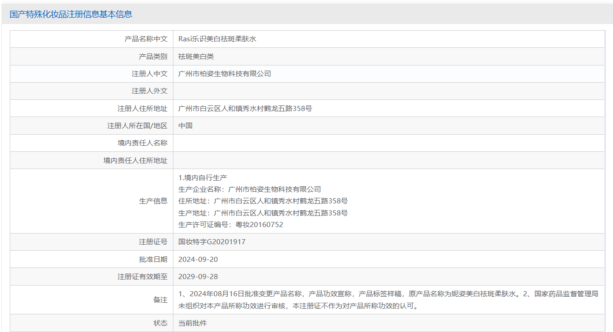The height and width of the screenshot is (332, 613).
Task: Click the empty 境内责任人住所地址 value cell
Action: click(389, 161)
